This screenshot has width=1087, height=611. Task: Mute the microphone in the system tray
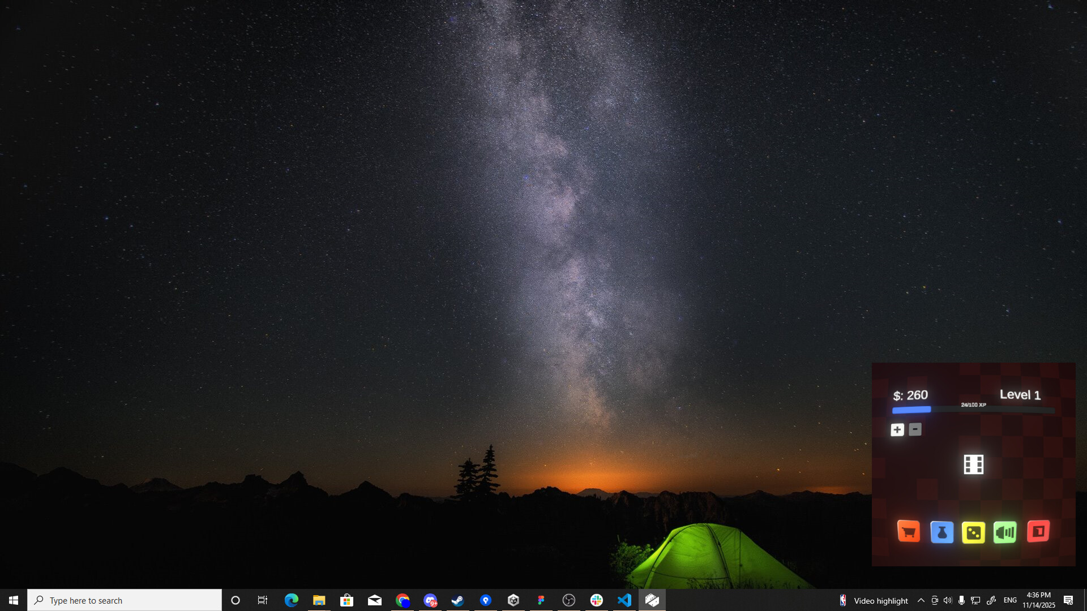(962, 600)
